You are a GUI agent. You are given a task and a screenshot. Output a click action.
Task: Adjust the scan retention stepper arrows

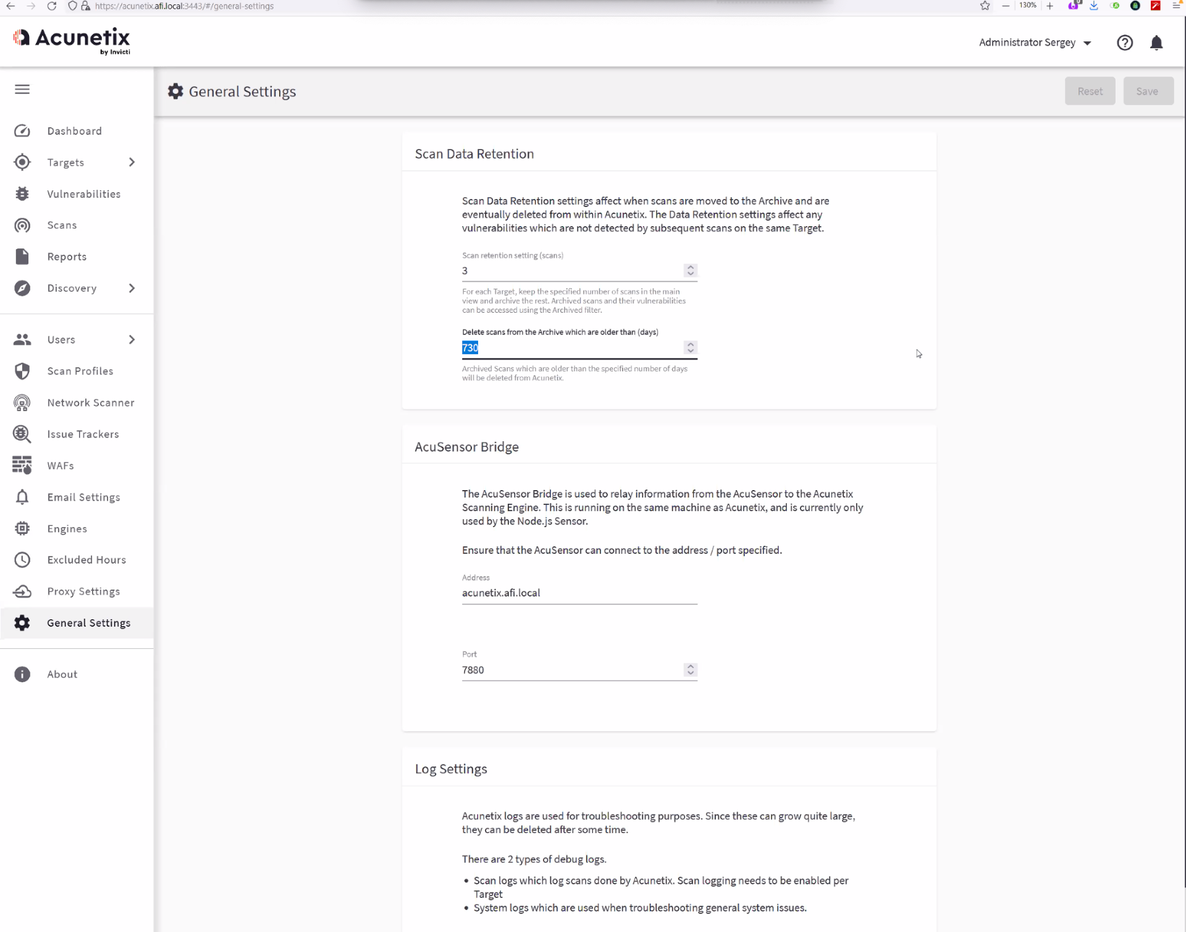(691, 271)
